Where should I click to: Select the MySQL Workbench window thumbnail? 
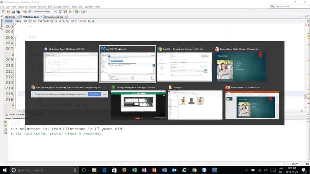coord(127,64)
